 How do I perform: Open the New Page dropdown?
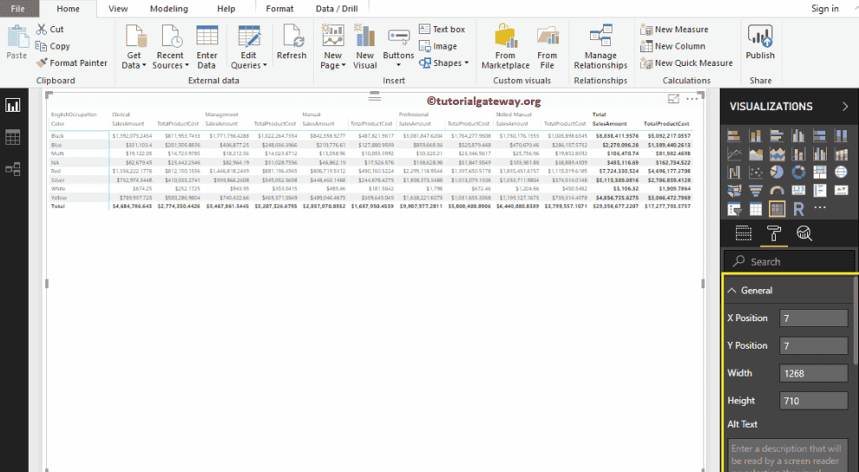click(x=332, y=47)
